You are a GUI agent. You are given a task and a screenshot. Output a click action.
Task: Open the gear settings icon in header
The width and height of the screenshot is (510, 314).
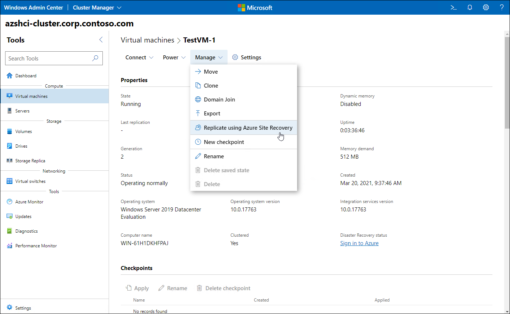coord(486,7)
